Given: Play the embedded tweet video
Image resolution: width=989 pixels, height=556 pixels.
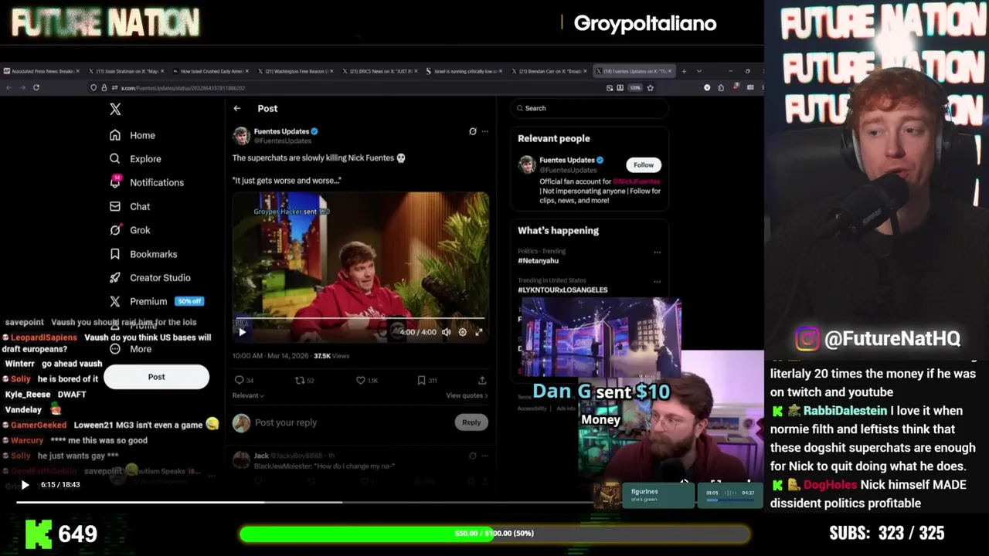Looking at the screenshot, I should click(242, 332).
